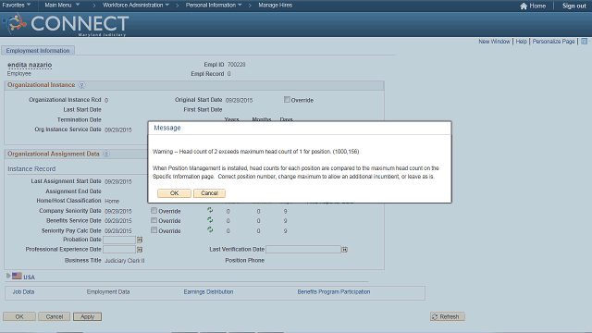Click OK in the Message dialog
The height and width of the screenshot is (333, 592).
(x=174, y=193)
